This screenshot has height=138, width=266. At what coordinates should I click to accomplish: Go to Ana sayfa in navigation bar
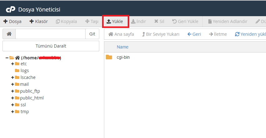point(121,34)
